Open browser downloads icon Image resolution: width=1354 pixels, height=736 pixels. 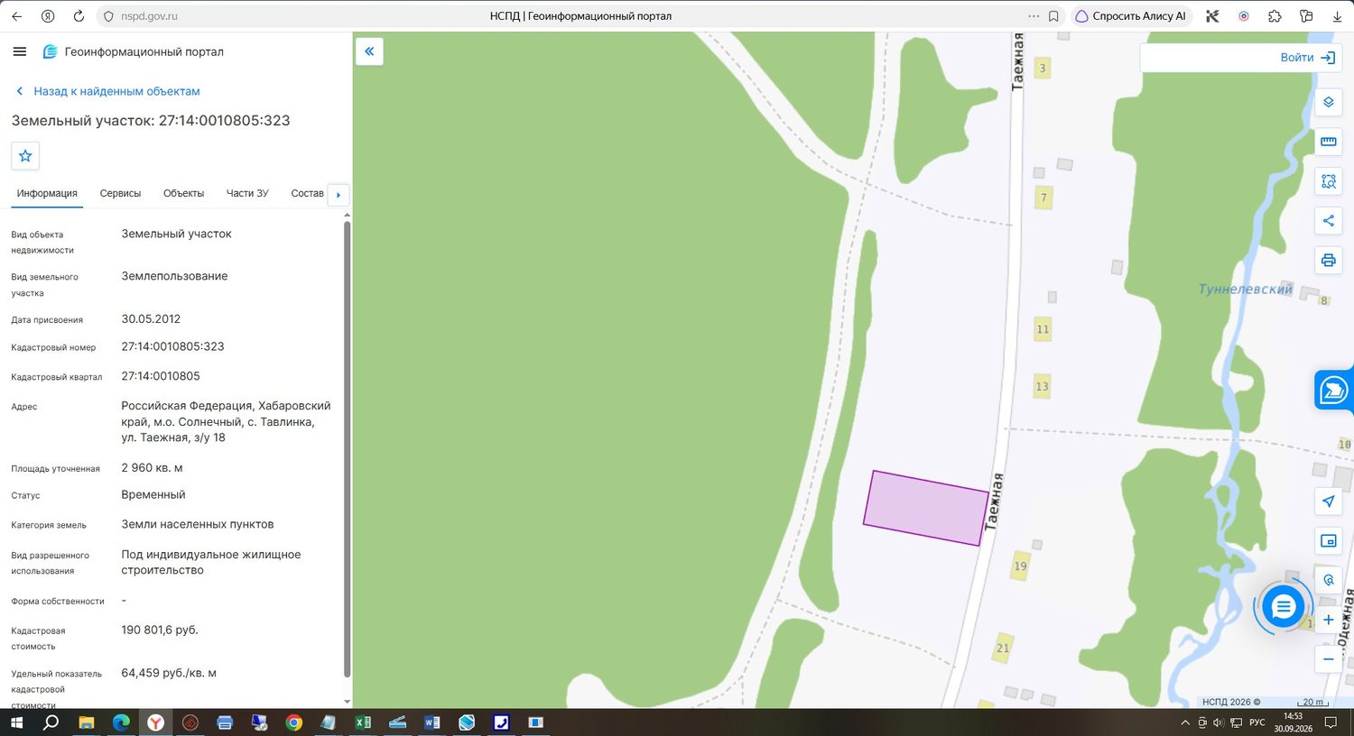click(x=1337, y=16)
